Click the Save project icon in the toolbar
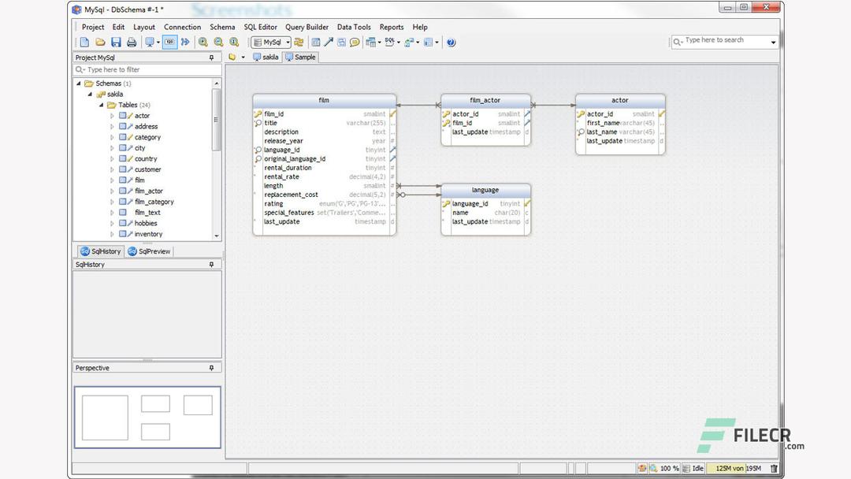851x479 pixels. 114,43
